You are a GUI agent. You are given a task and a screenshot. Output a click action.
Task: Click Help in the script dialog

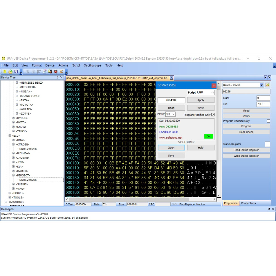tap(201, 148)
